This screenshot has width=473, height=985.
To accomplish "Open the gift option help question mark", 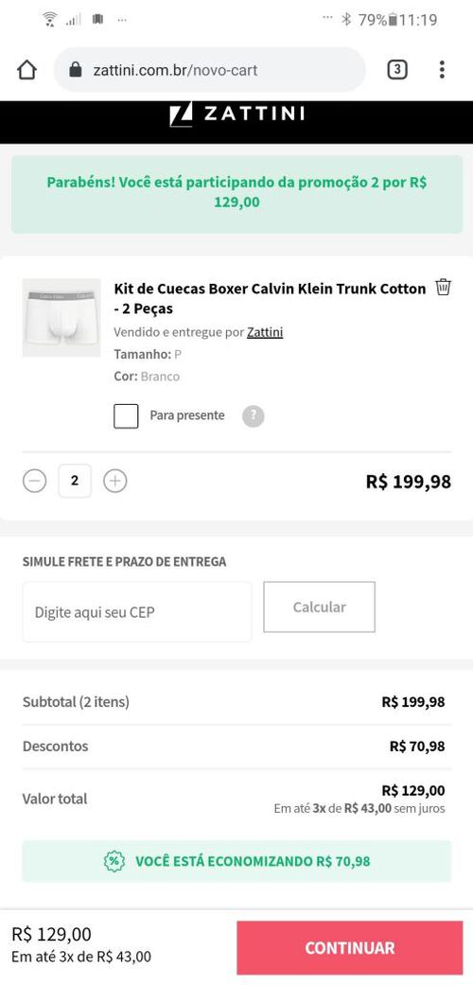I will click(x=254, y=416).
